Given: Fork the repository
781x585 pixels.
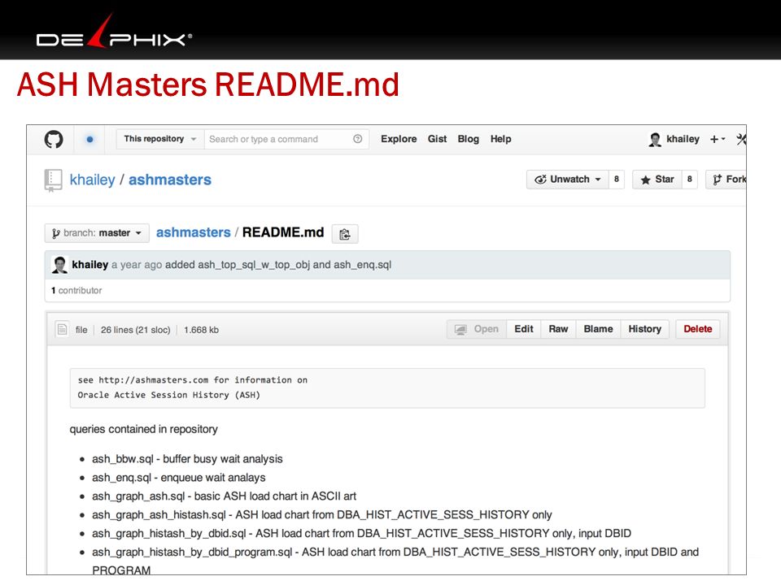Looking at the screenshot, I should tap(726, 179).
